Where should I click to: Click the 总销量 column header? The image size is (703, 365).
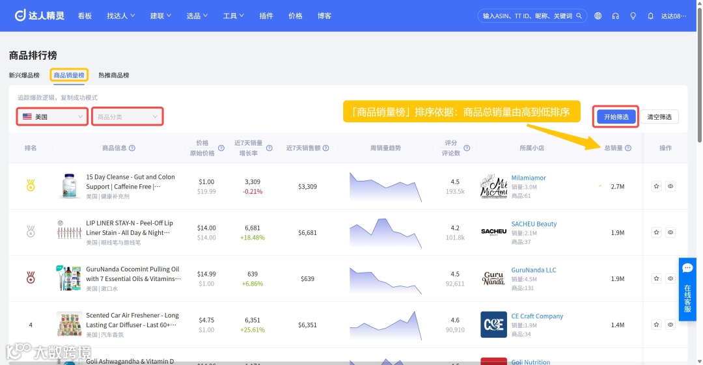coord(613,148)
